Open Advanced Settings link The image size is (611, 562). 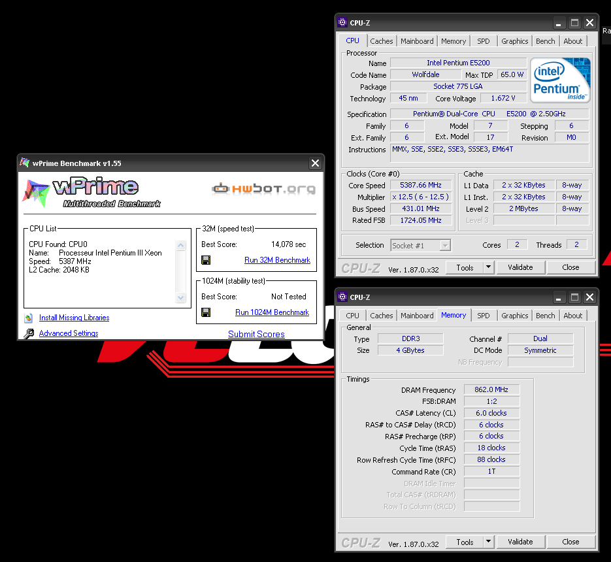click(x=69, y=333)
